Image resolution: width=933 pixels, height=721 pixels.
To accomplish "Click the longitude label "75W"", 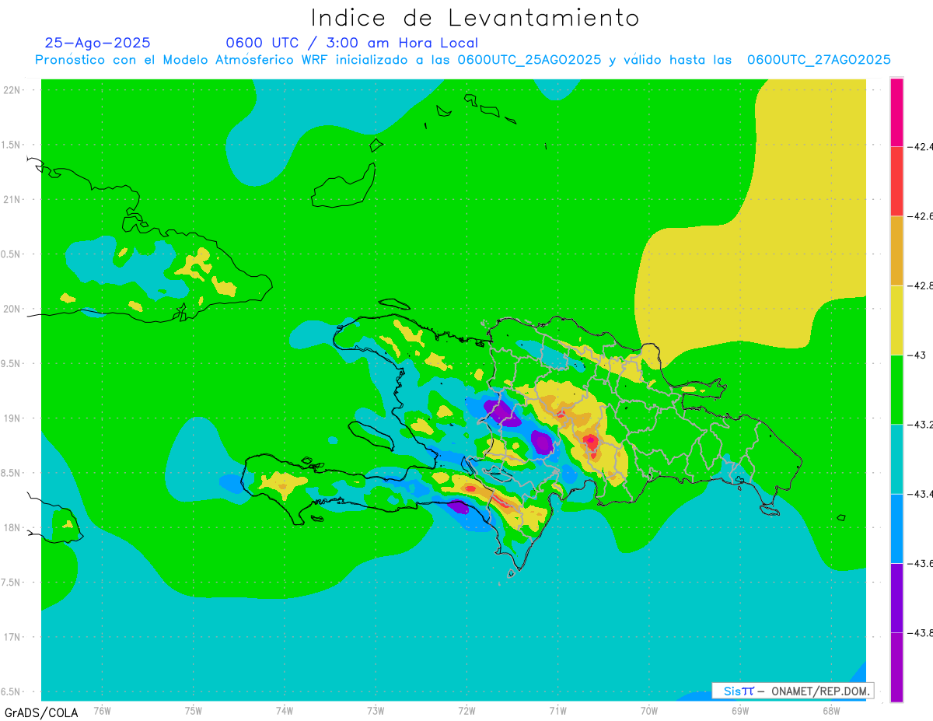I will point(194,710).
